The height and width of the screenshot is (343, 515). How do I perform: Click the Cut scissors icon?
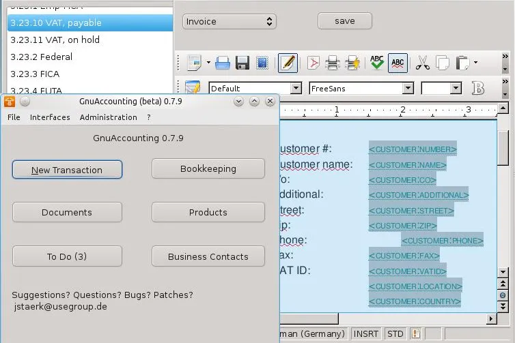tap(422, 63)
